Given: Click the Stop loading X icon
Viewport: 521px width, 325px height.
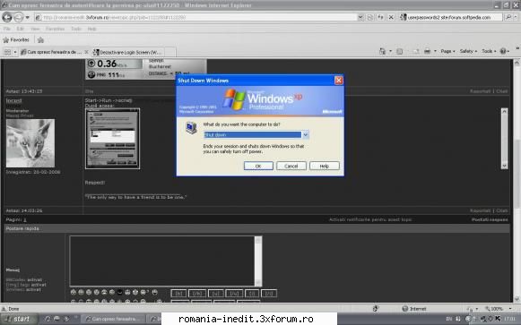Looking at the screenshot, I should (x=391, y=17).
